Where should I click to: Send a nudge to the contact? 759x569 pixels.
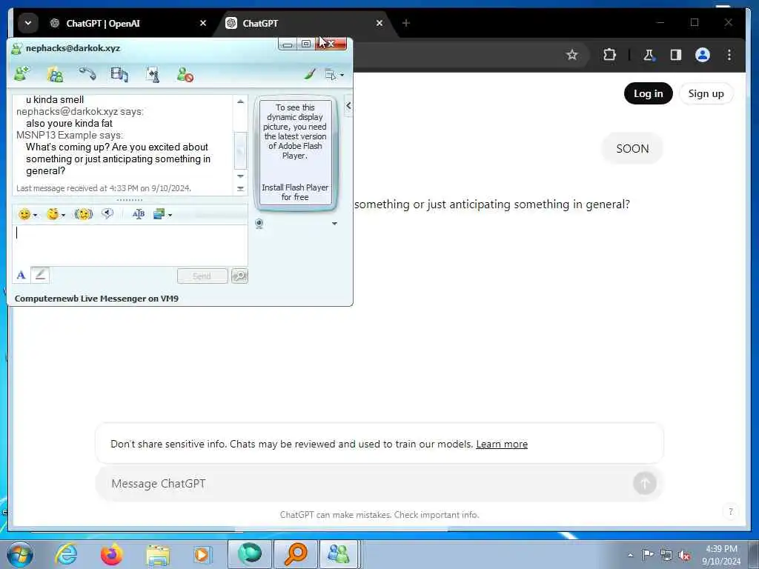point(83,214)
